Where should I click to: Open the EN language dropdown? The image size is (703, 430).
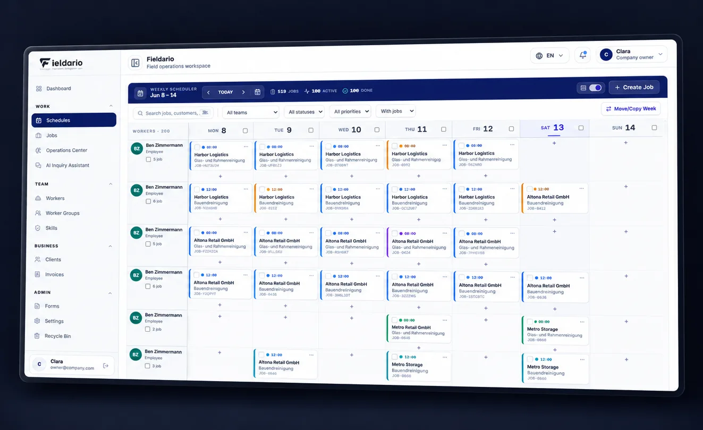pos(549,55)
